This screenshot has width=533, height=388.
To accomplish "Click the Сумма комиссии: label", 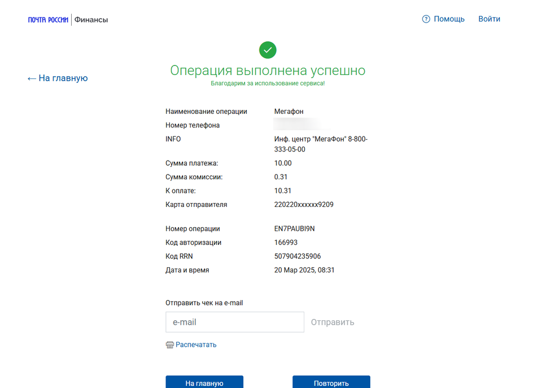I will [x=194, y=177].
